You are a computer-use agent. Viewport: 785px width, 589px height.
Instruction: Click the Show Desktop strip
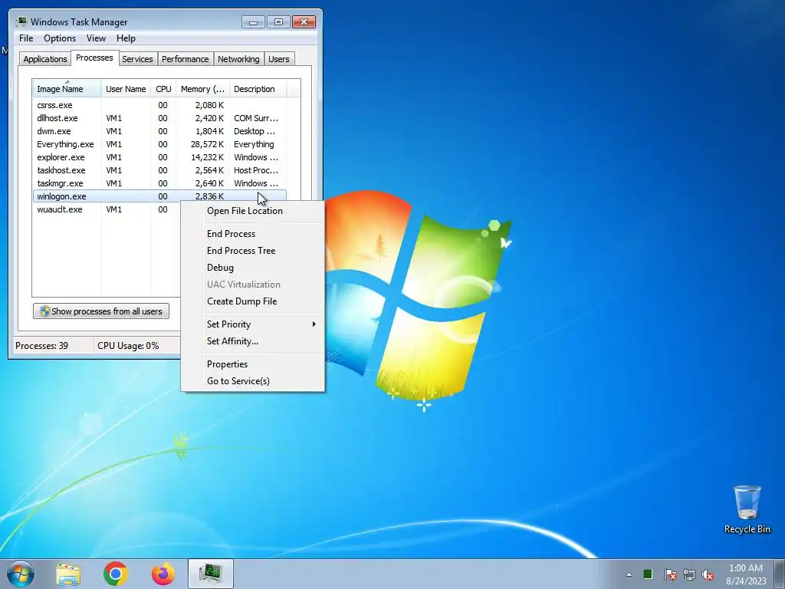(x=780, y=574)
